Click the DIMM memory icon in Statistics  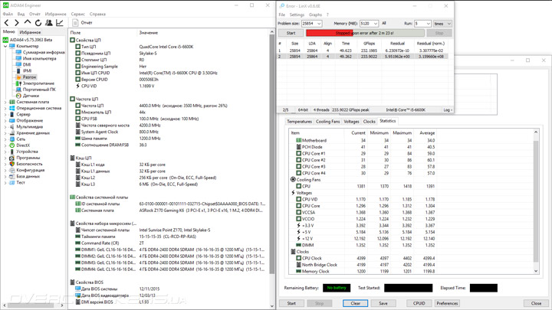(298, 245)
